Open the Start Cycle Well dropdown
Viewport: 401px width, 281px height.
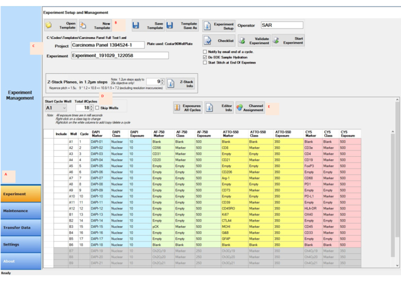click(64, 108)
